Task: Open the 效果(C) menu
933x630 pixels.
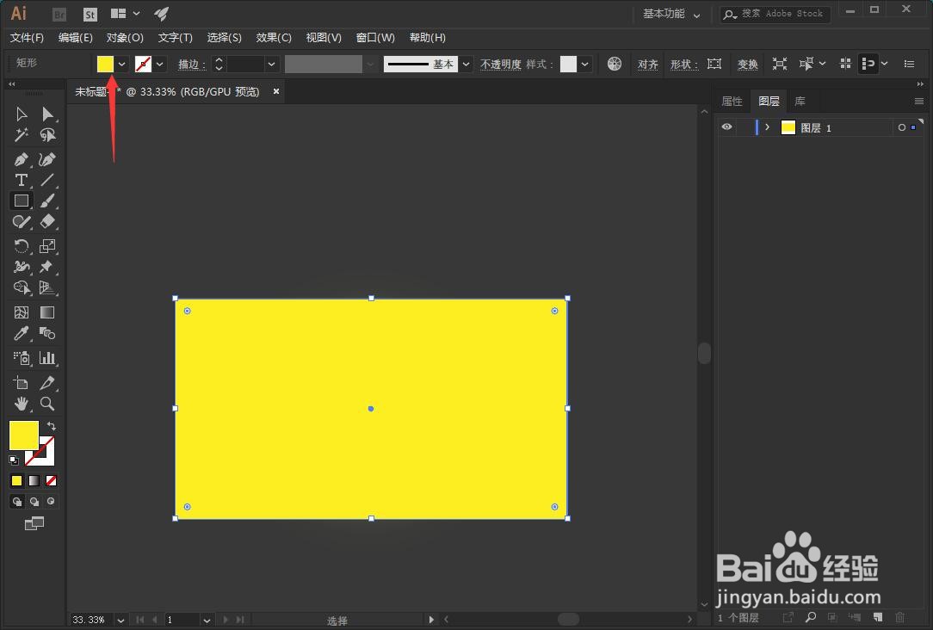Action: tap(274, 38)
